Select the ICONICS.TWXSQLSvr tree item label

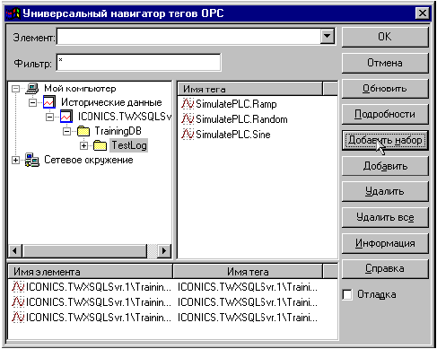tap(125, 117)
